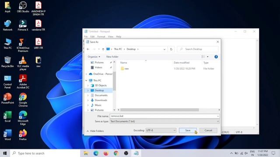Open Notepad Format menu
This screenshot has height=157, width=280.
[101, 37]
